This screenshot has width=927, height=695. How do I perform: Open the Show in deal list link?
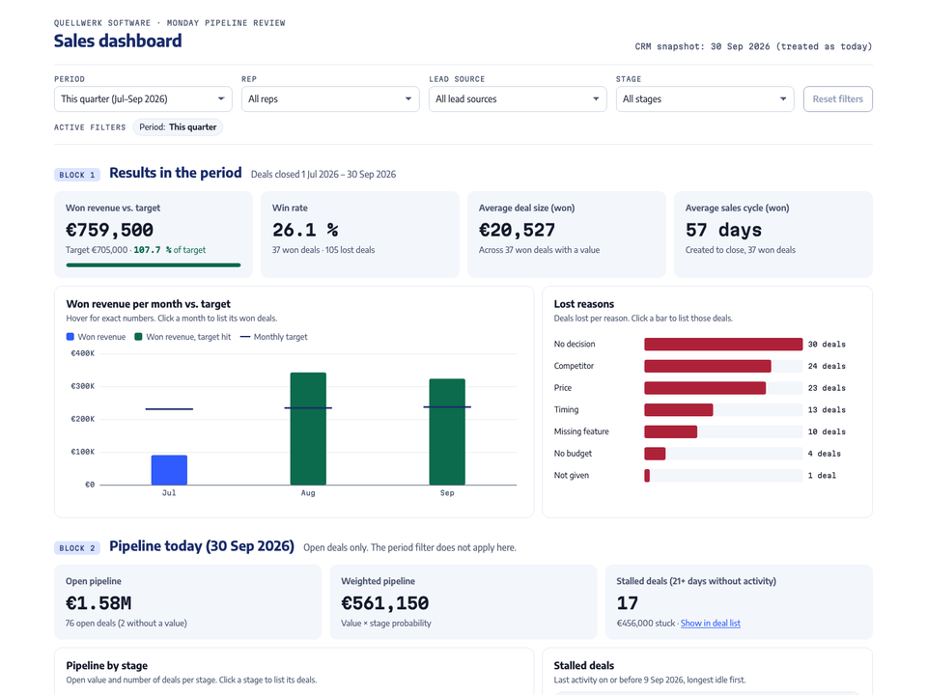point(710,623)
